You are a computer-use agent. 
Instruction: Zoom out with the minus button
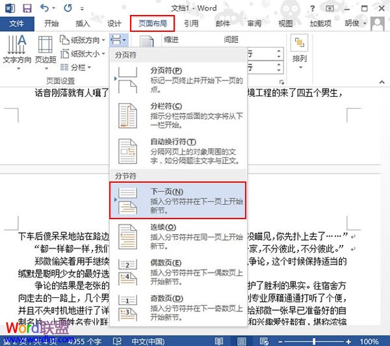tap(280, 341)
